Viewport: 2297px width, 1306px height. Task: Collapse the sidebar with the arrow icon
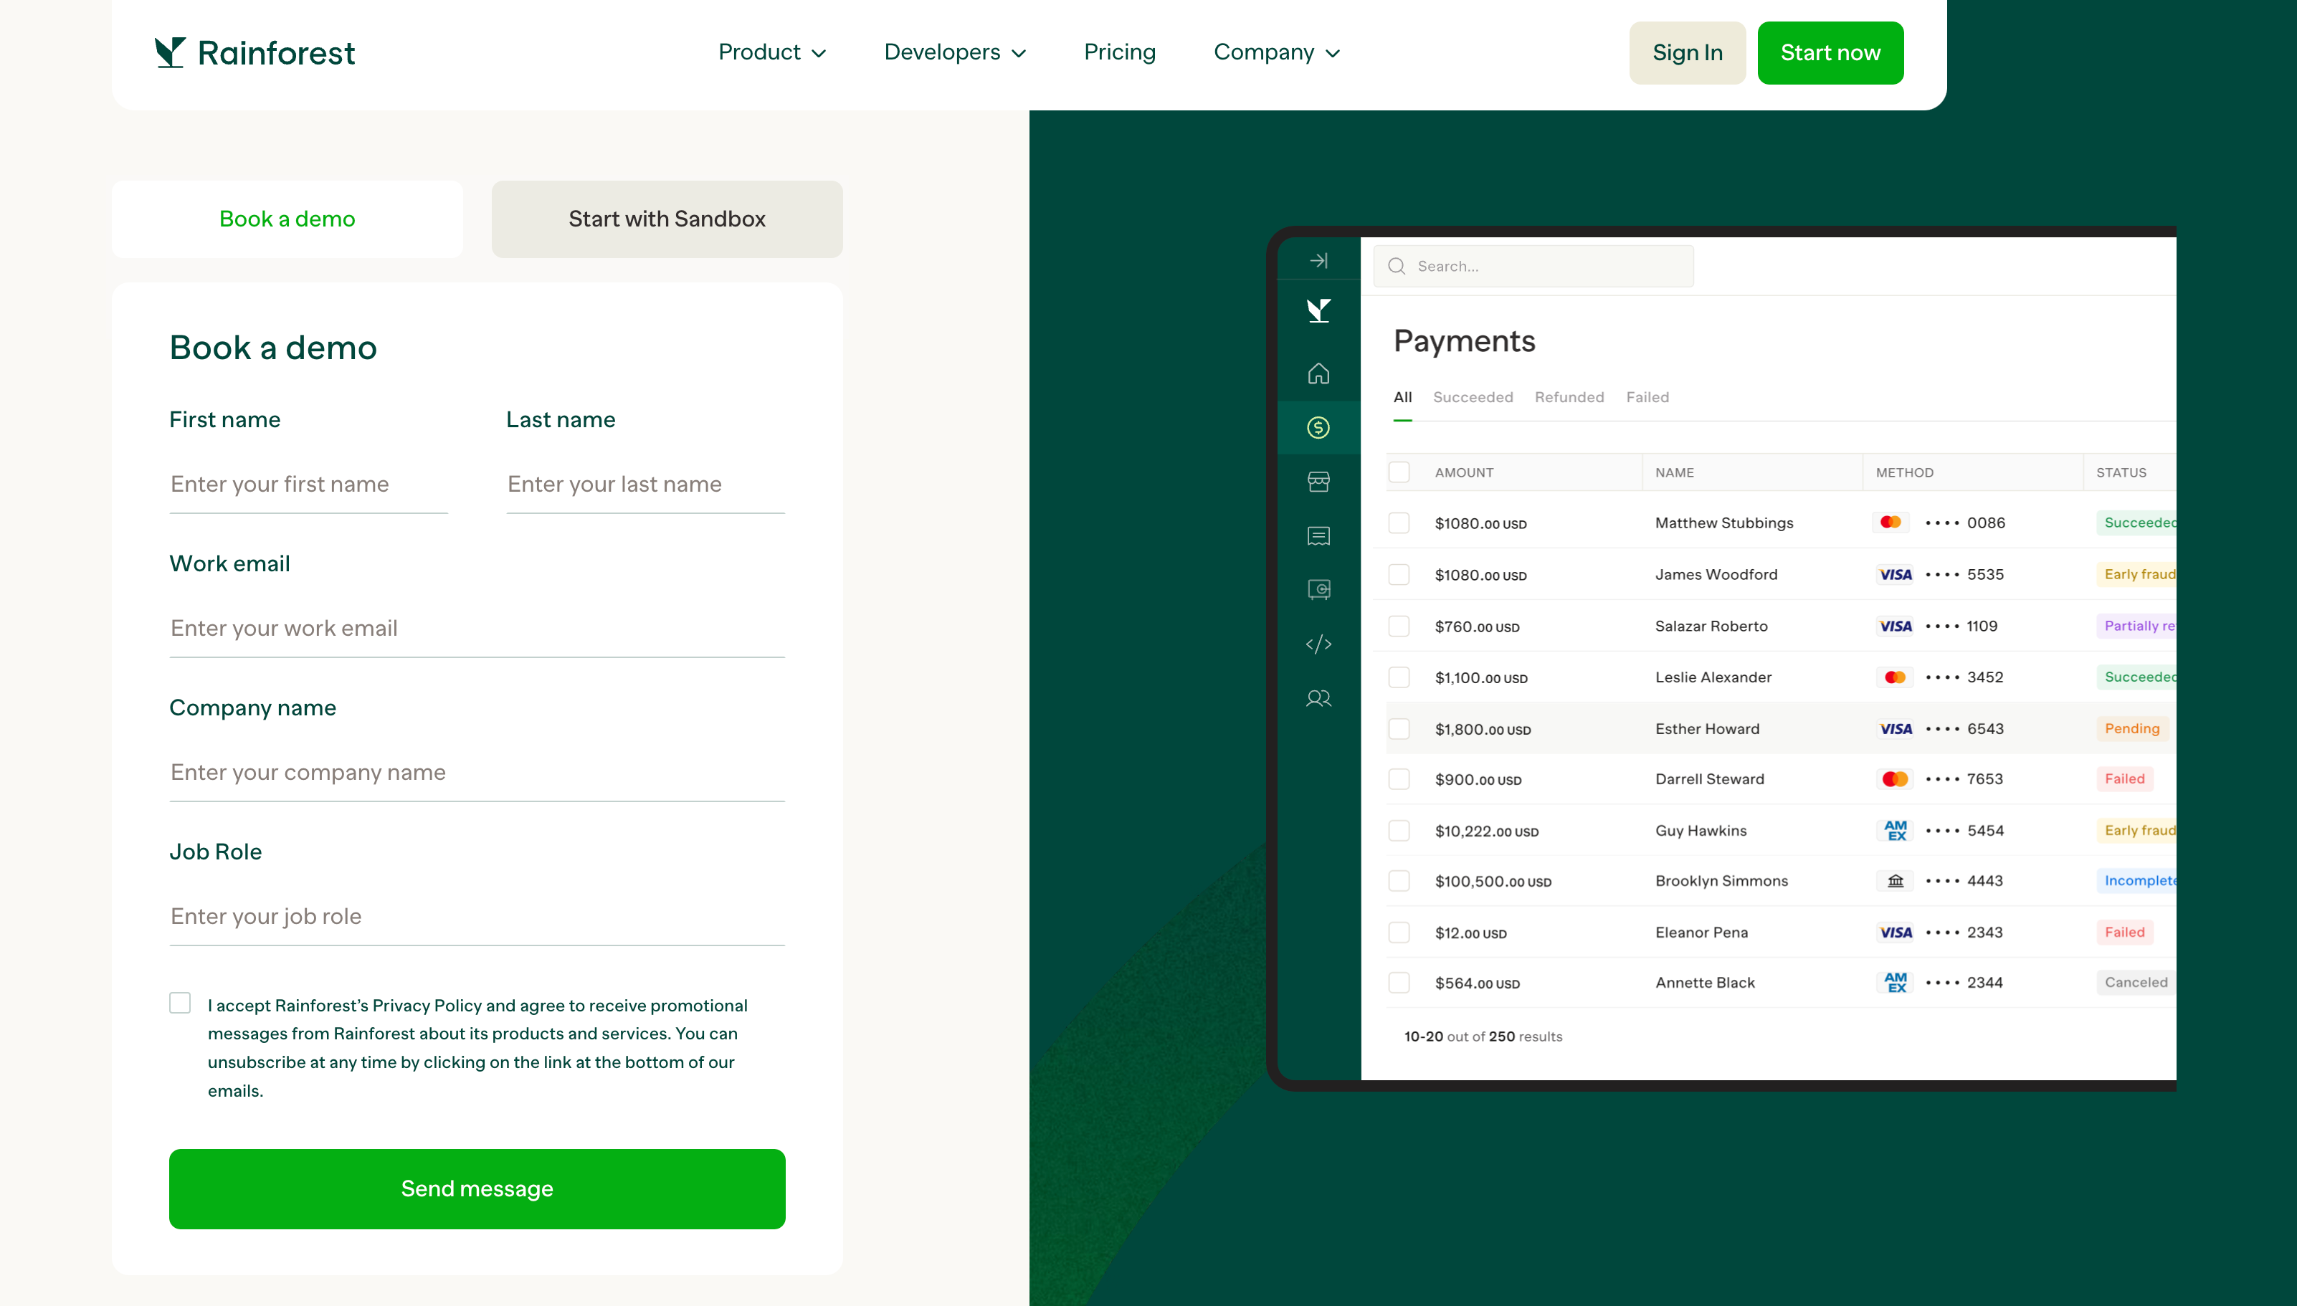[x=1318, y=260]
